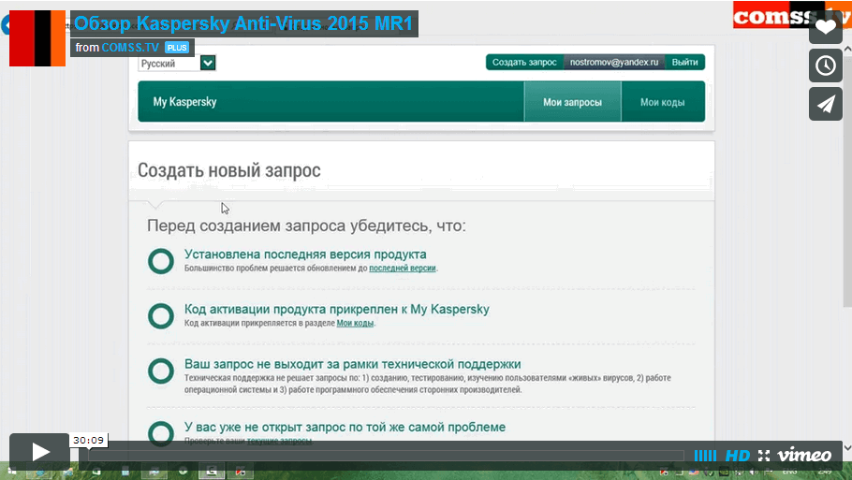The height and width of the screenshot is (480, 852).
Task: Open the Русский language dropdown arrow
Action: pyautogui.click(x=208, y=63)
